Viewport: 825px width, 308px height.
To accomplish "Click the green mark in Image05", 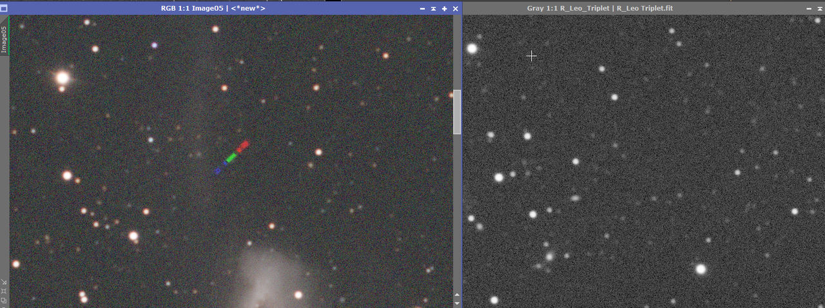I will [231, 157].
